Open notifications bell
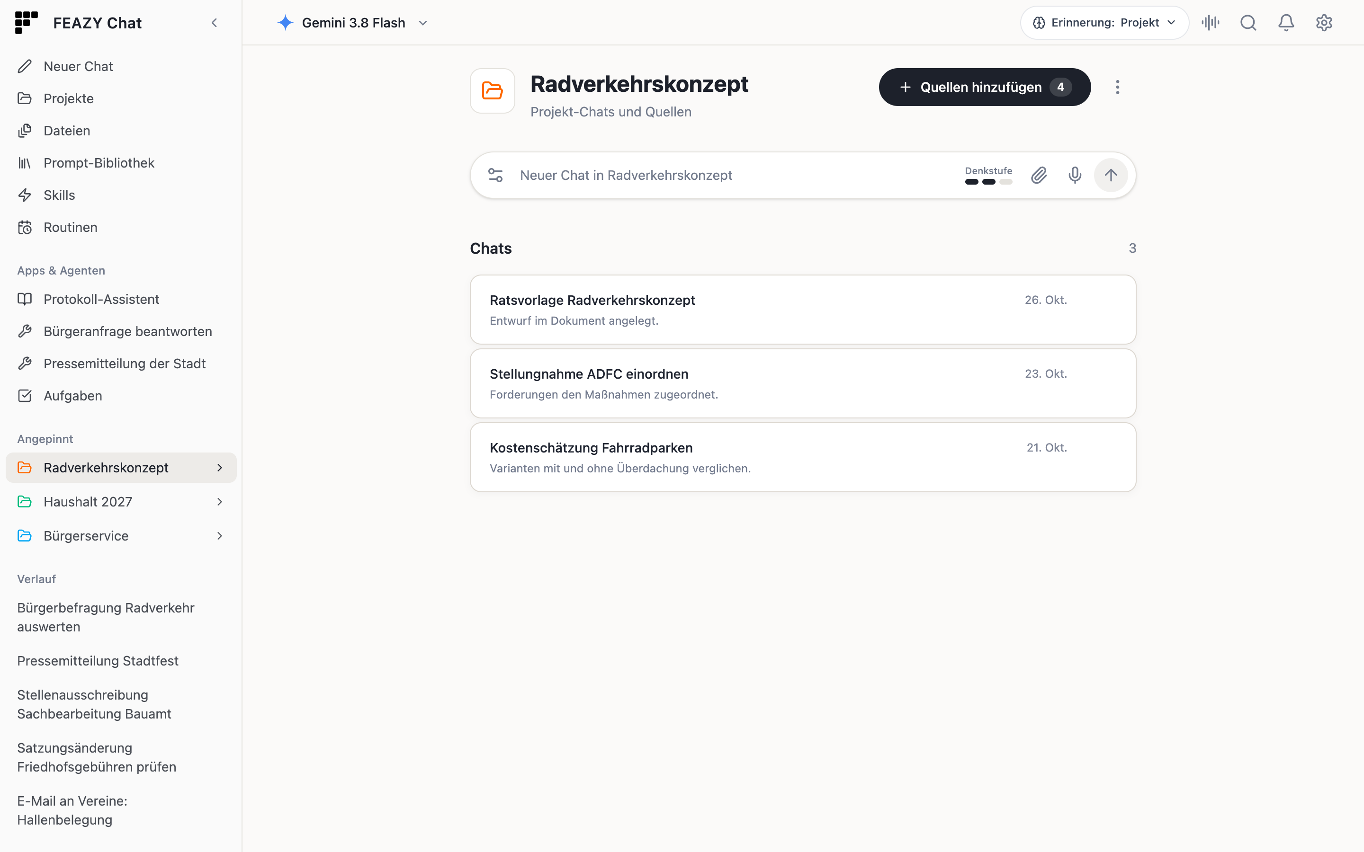 (x=1286, y=23)
